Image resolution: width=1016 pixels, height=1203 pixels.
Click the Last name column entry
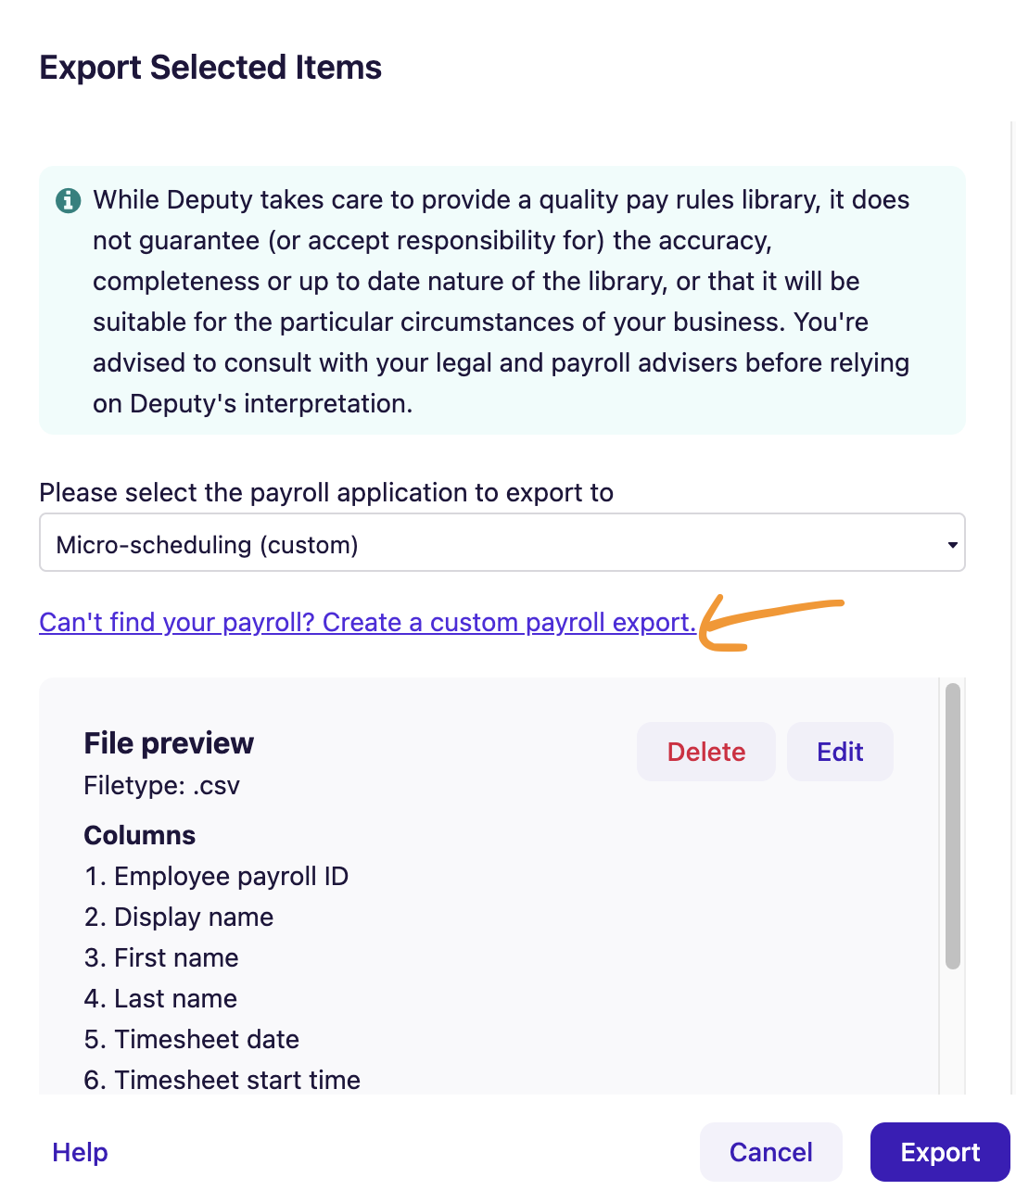click(x=160, y=999)
